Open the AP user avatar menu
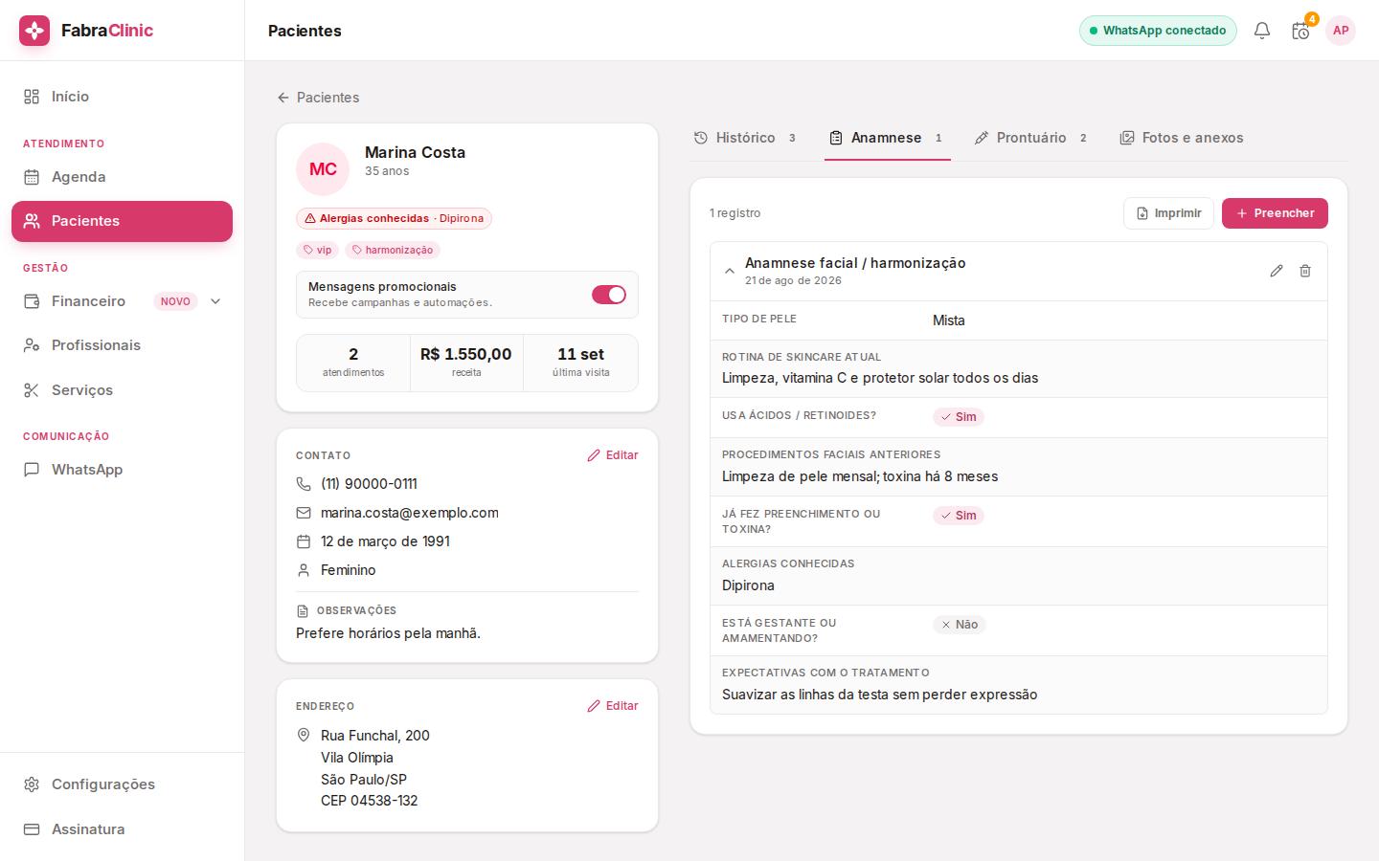Screen dimensions: 1379x861 [1341, 31]
